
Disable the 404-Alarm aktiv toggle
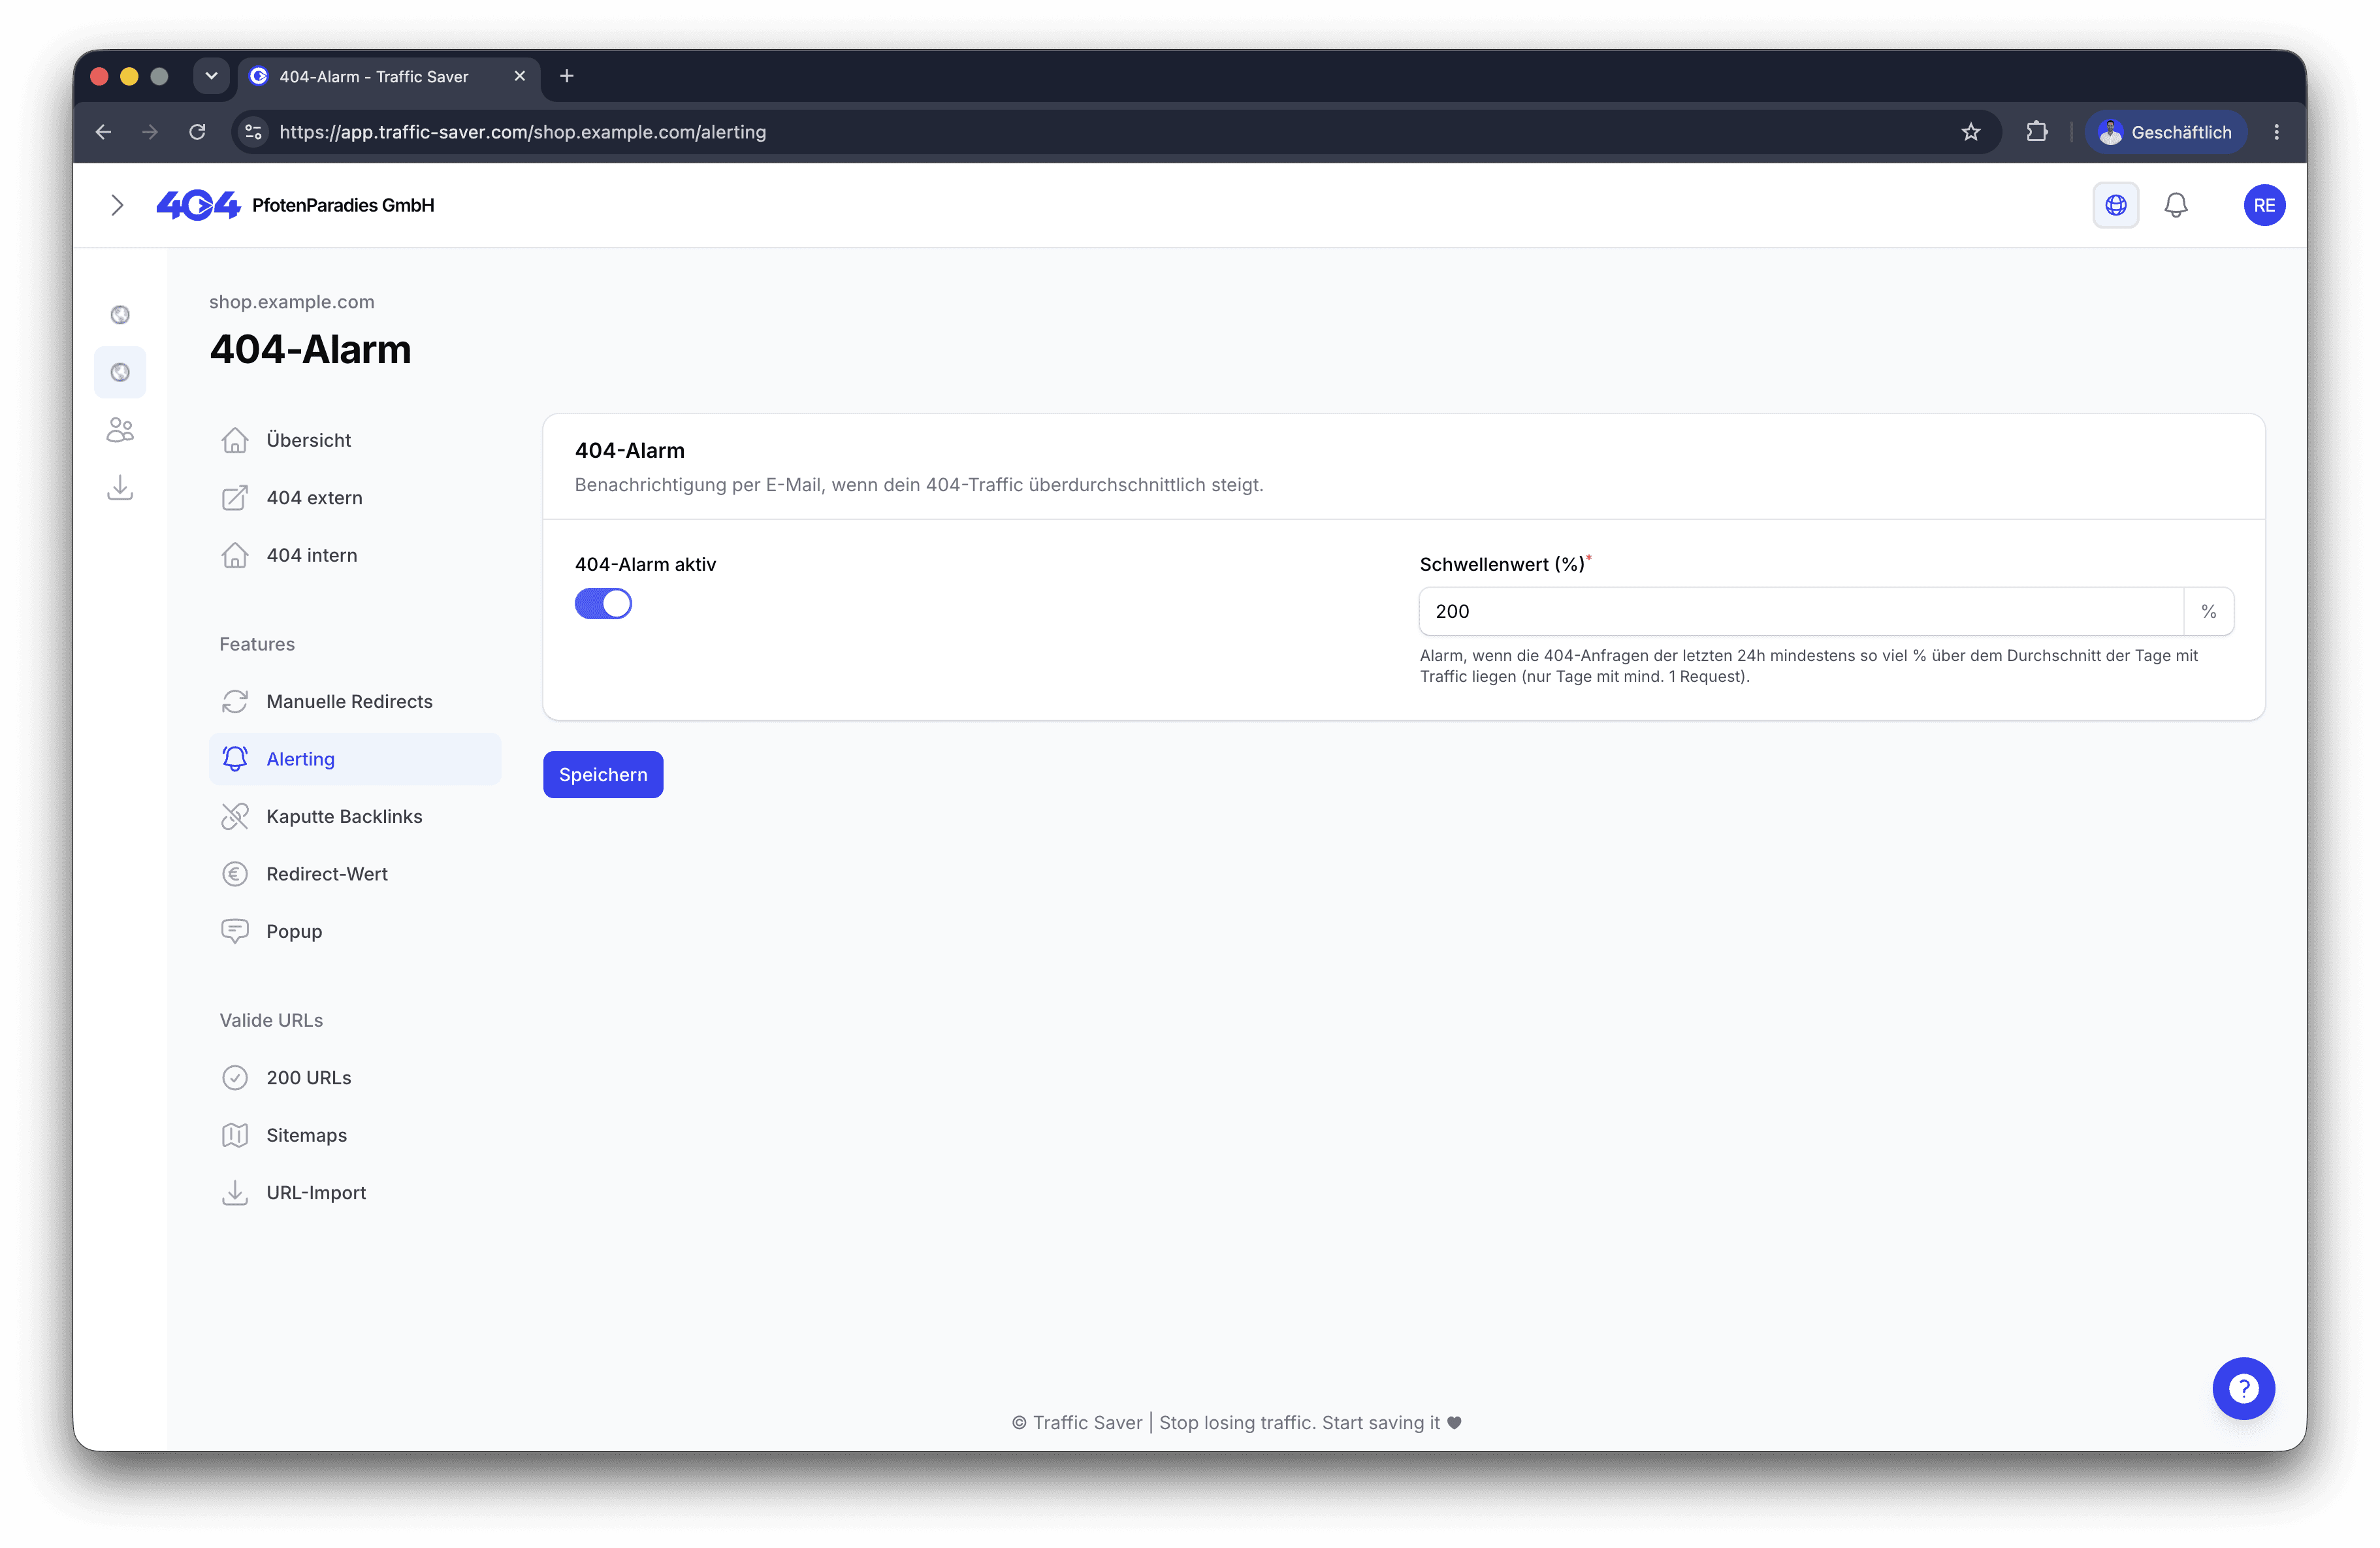pos(603,604)
